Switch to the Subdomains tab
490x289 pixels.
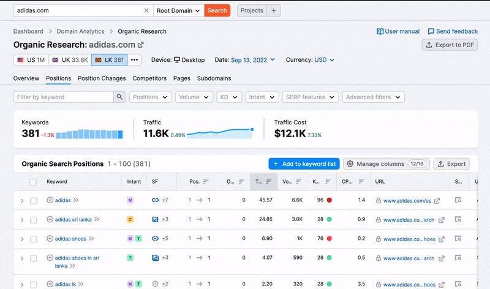coord(214,78)
